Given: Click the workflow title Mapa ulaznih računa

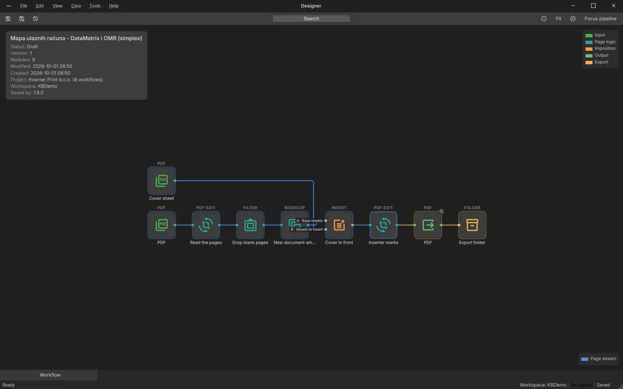Looking at the screenshot, I should [76, 38].
